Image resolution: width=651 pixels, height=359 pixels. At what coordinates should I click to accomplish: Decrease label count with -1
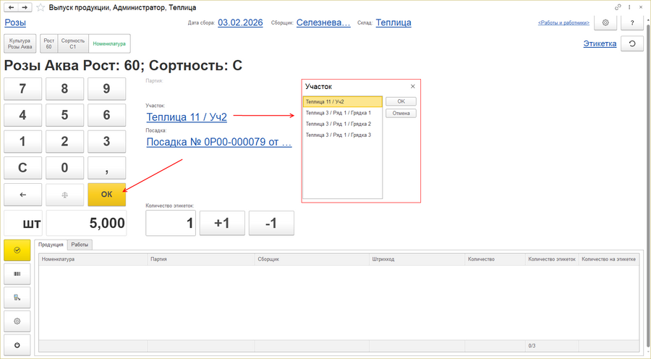(271, 223)
